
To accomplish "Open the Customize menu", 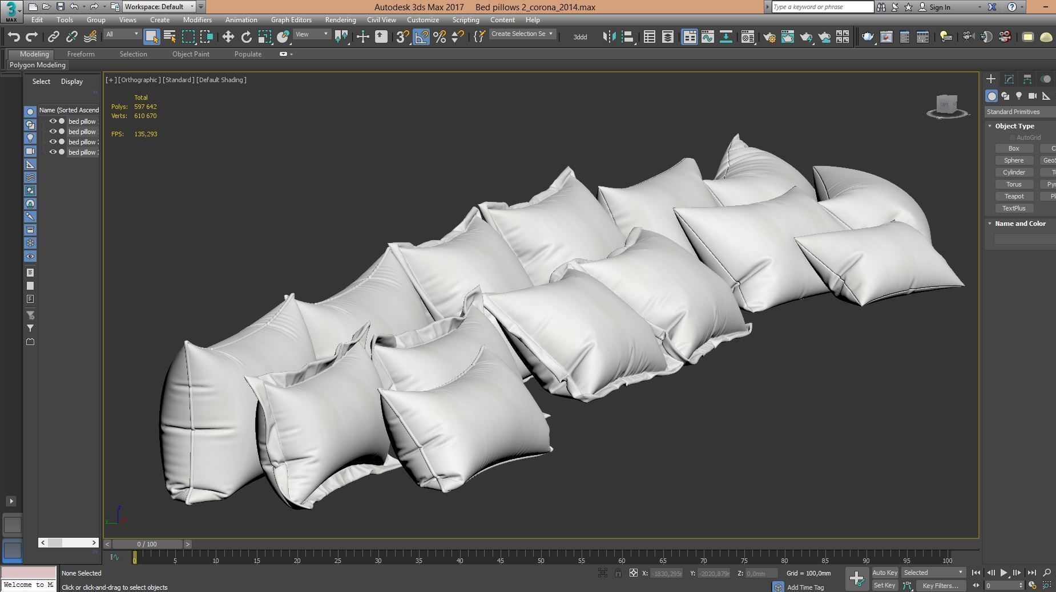I will [x=423, y=20].
